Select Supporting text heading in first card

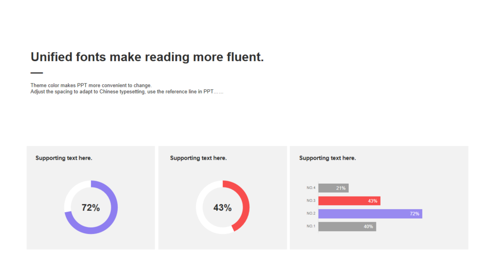[x=64, y=158]
